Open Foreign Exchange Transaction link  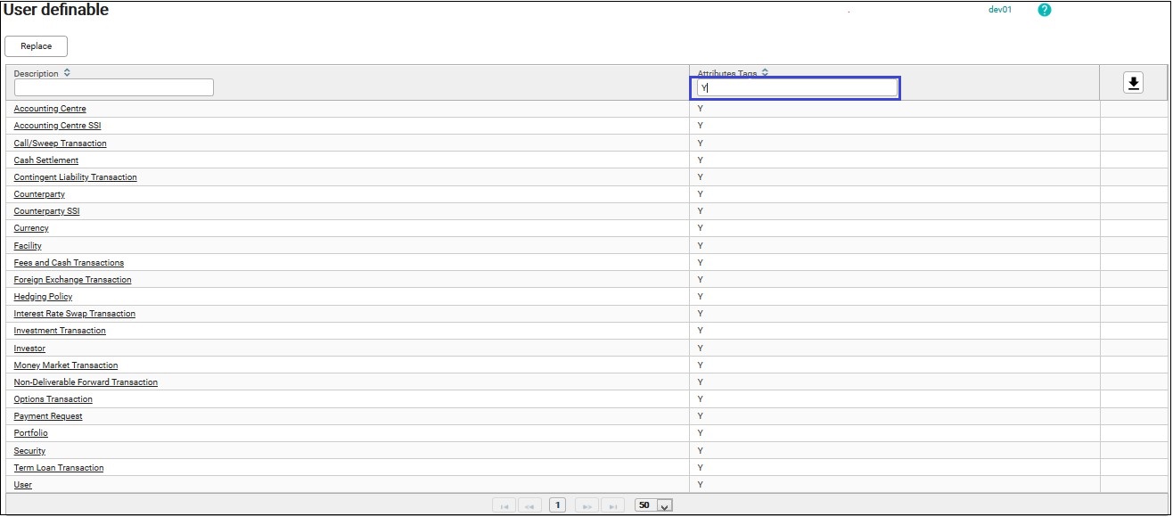pyautogui.click(x=72, y=280)
